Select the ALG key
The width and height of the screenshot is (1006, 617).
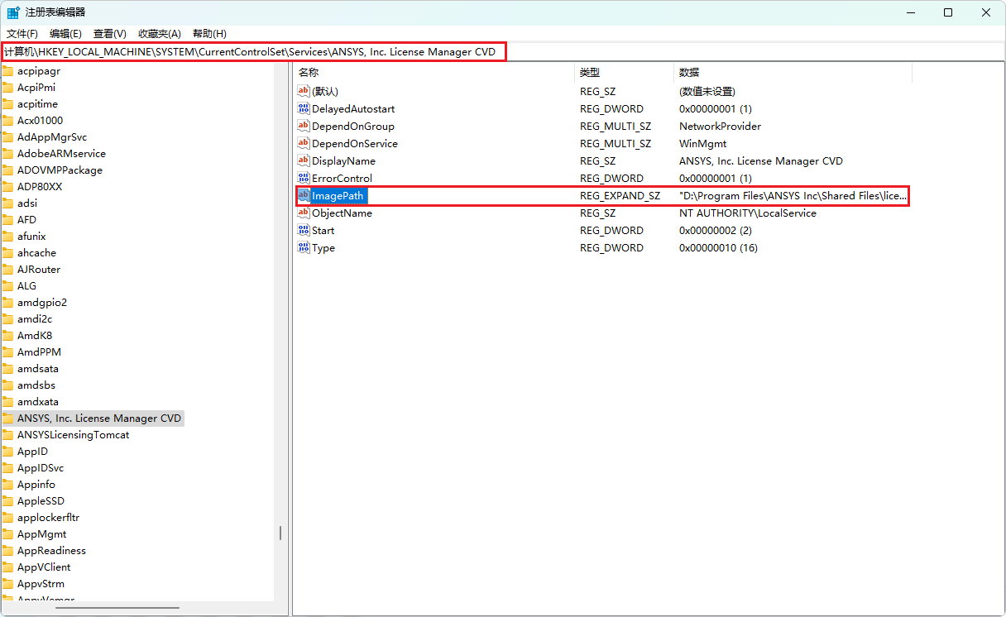pyautogui.click(x=26, y=286)
